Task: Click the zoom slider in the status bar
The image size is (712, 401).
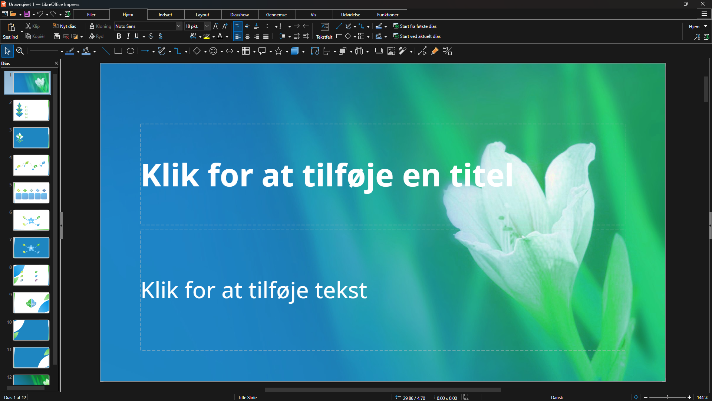Action: pyautogui.click(x=667, y=397)
